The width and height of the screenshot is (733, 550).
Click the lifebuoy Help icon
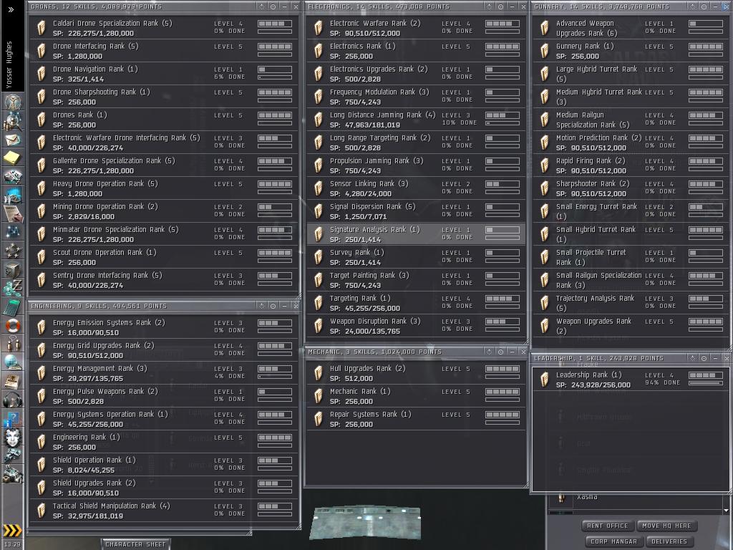point(13,325)
